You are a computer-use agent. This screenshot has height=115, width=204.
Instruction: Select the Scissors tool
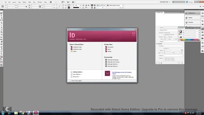(1, 37)
